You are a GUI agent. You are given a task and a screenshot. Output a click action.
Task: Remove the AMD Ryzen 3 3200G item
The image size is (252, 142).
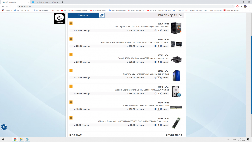click(x=71, y=23)
